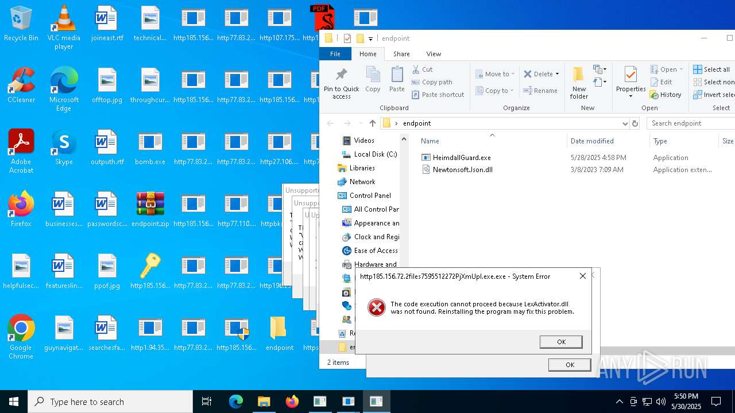This screenshot has height=413, width=735.
Task: Click Copy path in ribbon
Action: tap(432, 82)
